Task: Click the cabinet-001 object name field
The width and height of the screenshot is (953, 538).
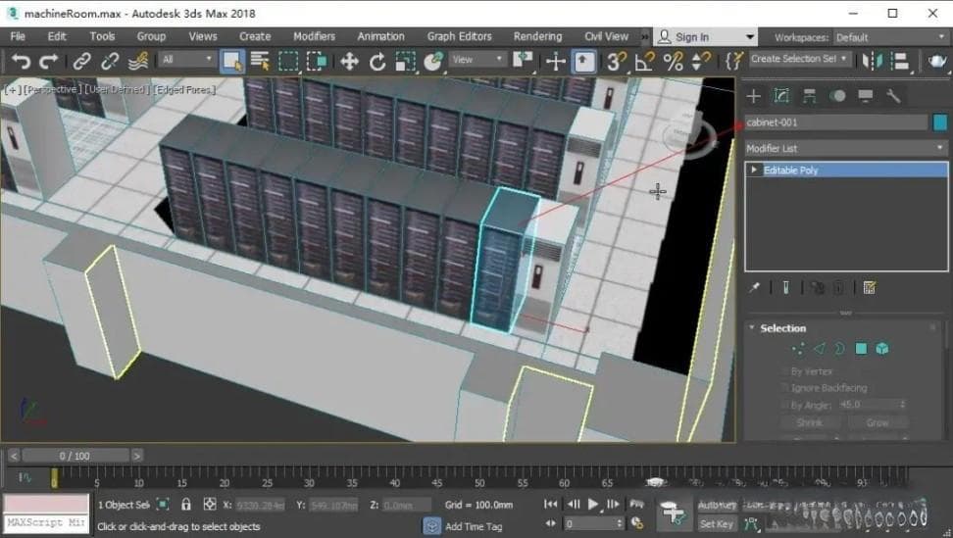Action: 836,122
